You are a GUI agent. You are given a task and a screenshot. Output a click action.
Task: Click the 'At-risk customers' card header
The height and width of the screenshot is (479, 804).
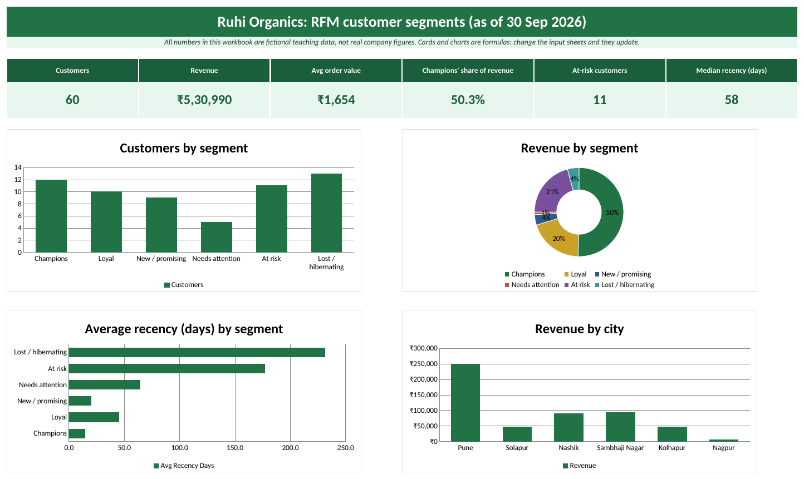tap(600, 71)
